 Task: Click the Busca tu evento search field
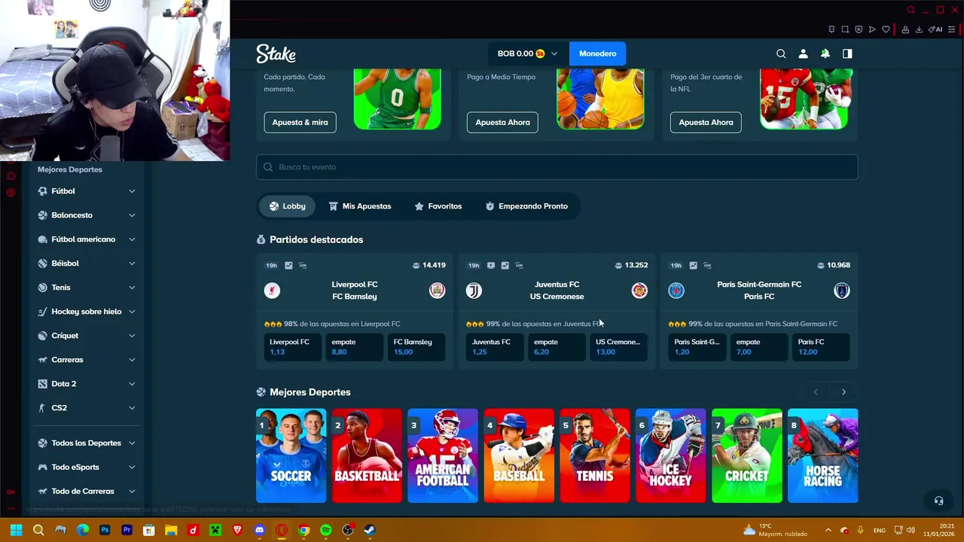pos(557,167)
